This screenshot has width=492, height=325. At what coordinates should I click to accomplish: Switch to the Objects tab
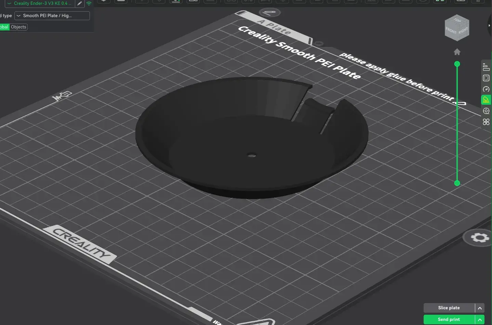click(x=18, y=27)
